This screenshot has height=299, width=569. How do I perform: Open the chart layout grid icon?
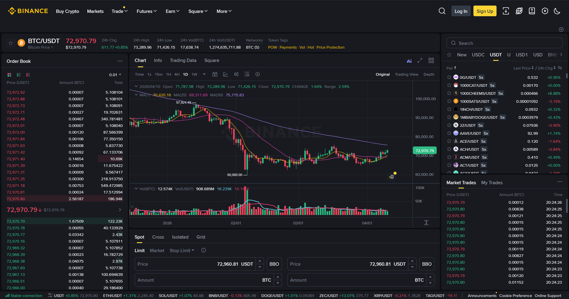point(431,61)
